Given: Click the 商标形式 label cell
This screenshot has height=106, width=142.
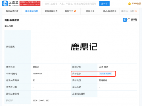Looking at the screenshot, I should (84, 87).
